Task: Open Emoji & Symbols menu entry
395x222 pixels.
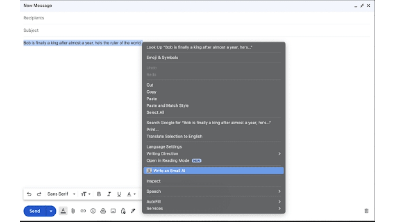Action: pyautogui.click(x=214, y=58)
